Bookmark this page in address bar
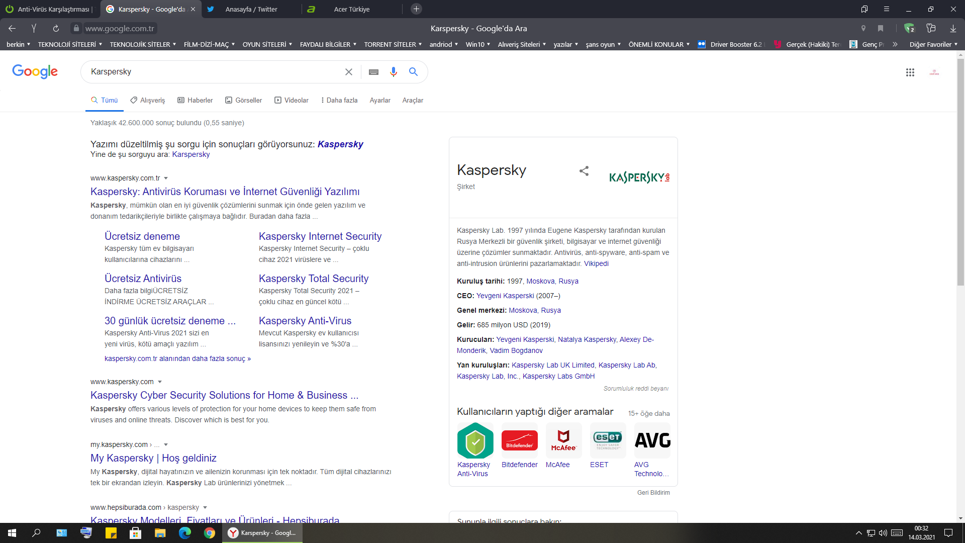 pos(881,29)
